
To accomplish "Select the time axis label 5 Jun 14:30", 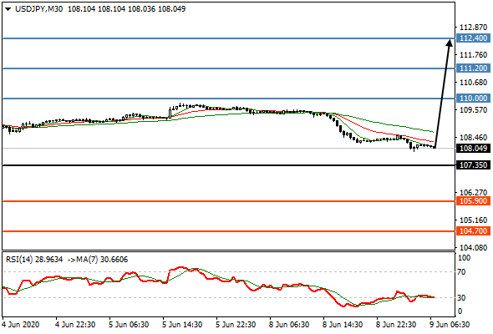I will point(182,325).
